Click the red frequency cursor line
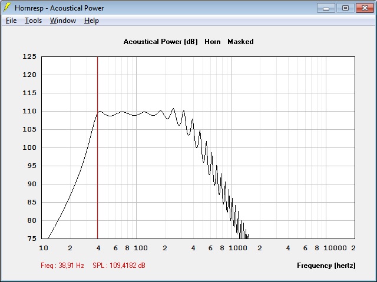Image resolution: width=377 pixels, height=282 pixels. tap(97, 147)
